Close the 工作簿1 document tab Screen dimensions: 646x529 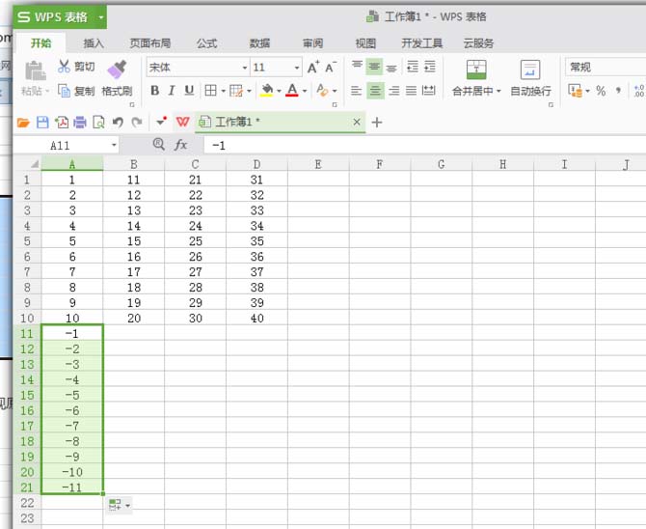point(357,122)
